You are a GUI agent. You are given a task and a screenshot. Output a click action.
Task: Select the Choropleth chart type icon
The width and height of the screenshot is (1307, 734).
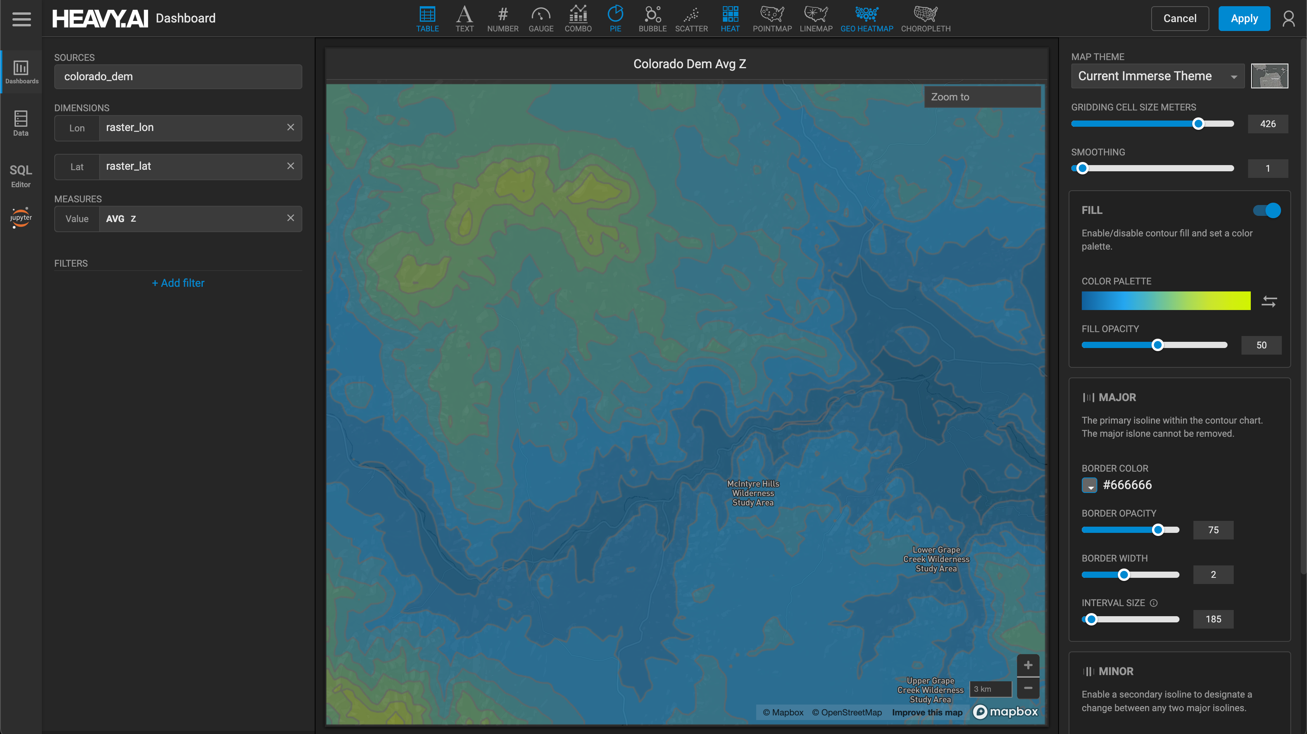pyautogui.click(x=926, y=19)
